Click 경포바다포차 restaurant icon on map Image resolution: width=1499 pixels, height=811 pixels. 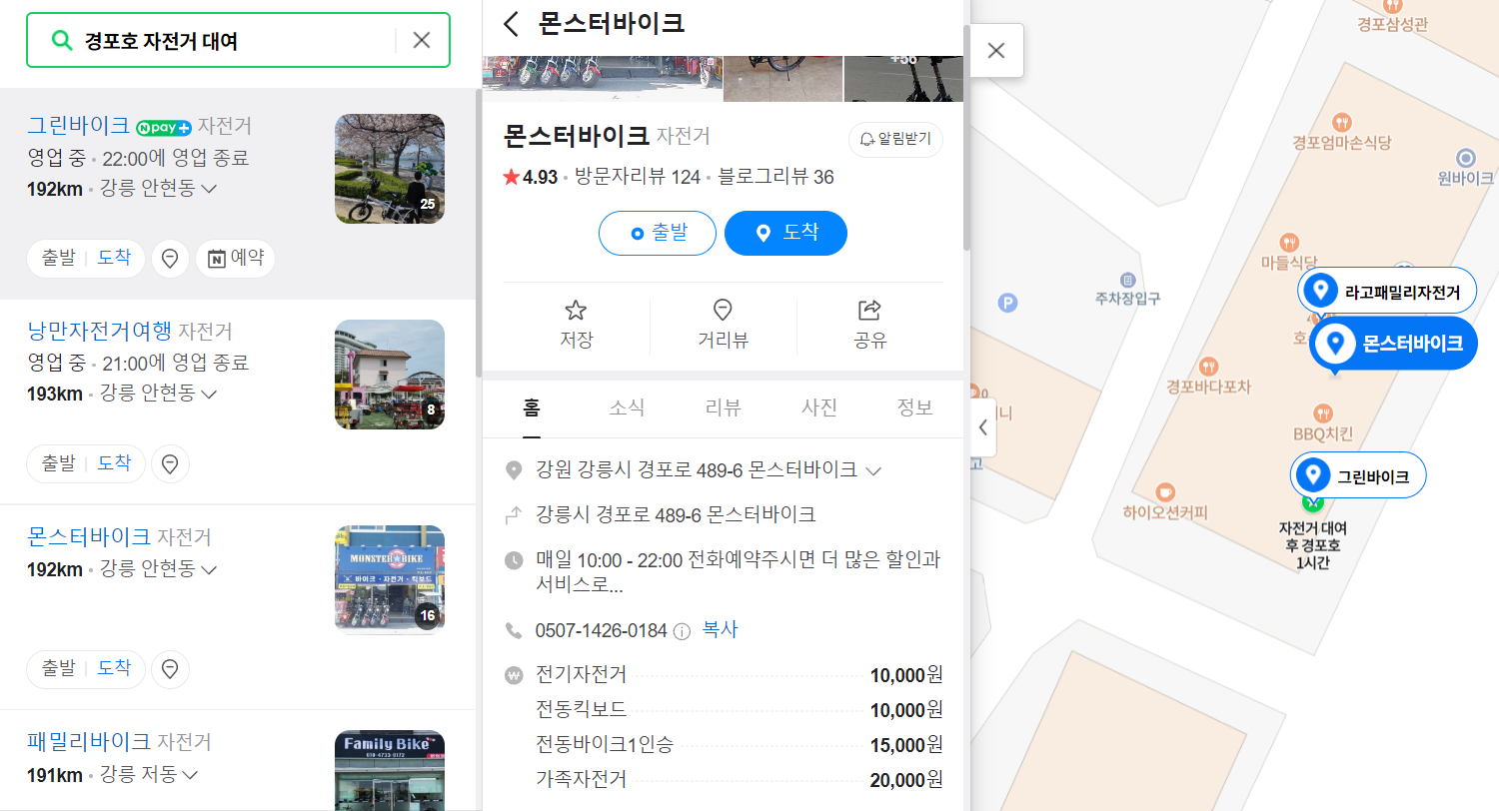pos(1209,366)
